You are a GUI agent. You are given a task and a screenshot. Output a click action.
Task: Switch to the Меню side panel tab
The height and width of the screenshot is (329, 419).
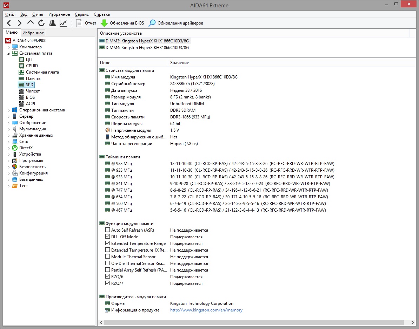point(12,32)
